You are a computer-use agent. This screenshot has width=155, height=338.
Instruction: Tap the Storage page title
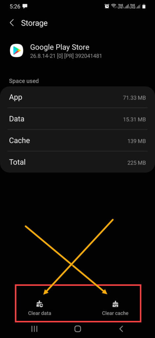(34, 23)
